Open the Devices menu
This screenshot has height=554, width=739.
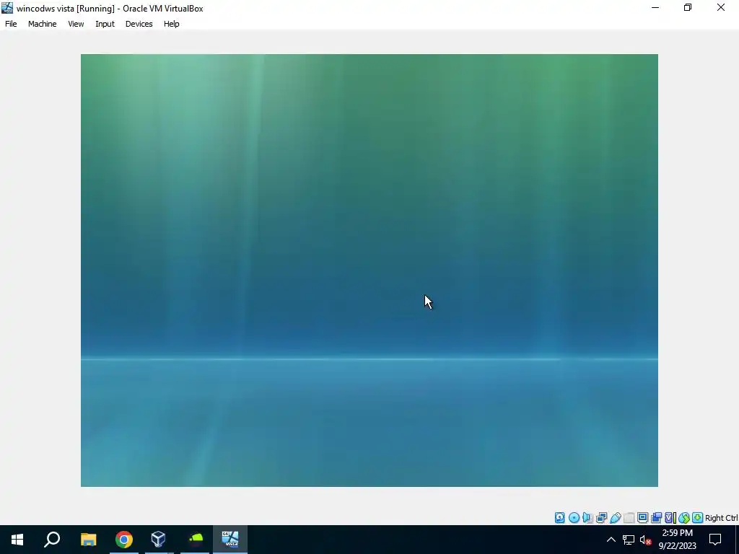(x=139, y=24)
